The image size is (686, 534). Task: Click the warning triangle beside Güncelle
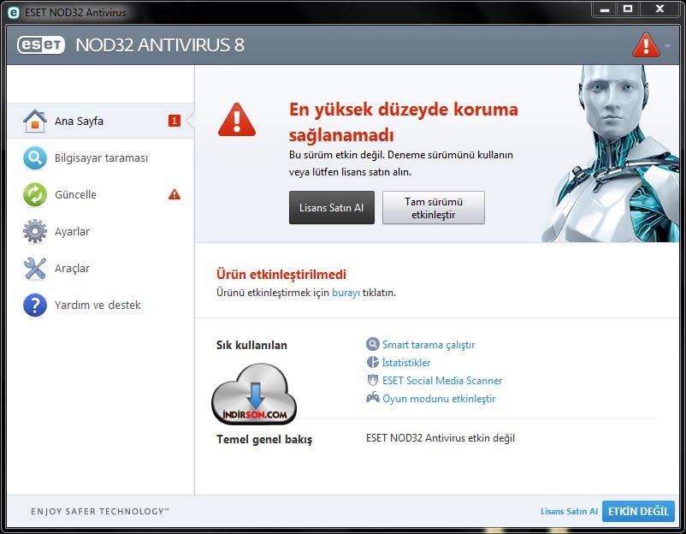tap(174, 194)
